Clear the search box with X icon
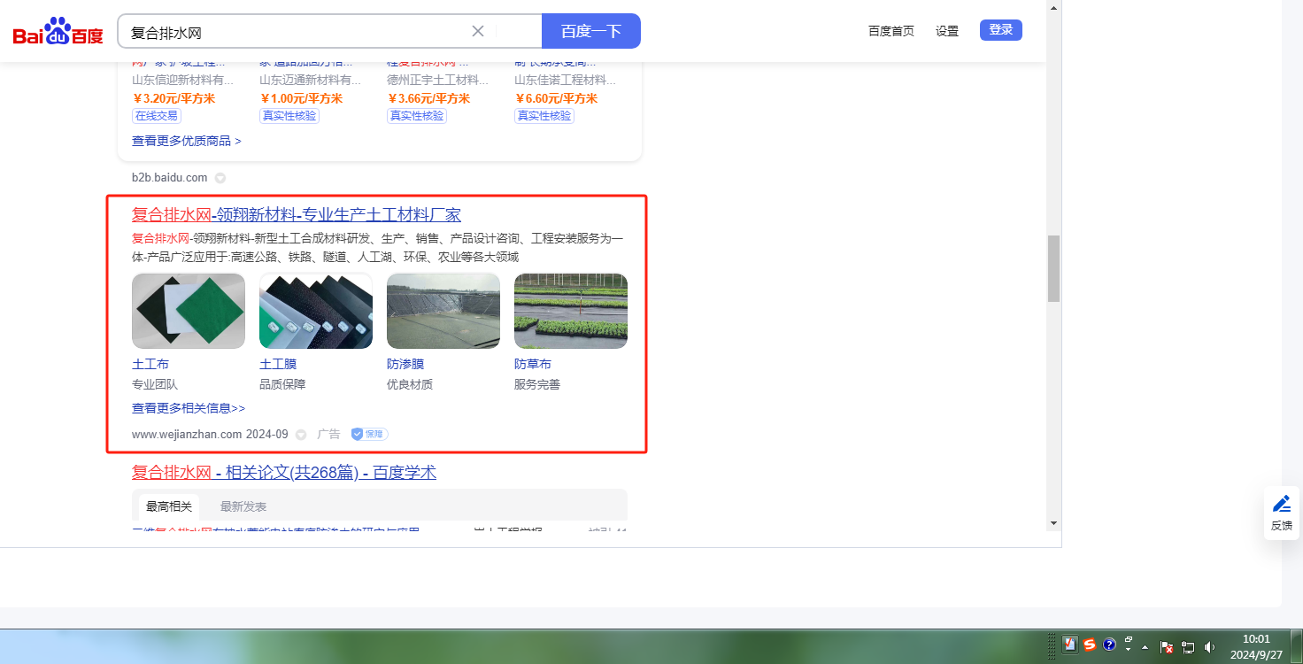 pyautogui.click(x=478, y=31)
